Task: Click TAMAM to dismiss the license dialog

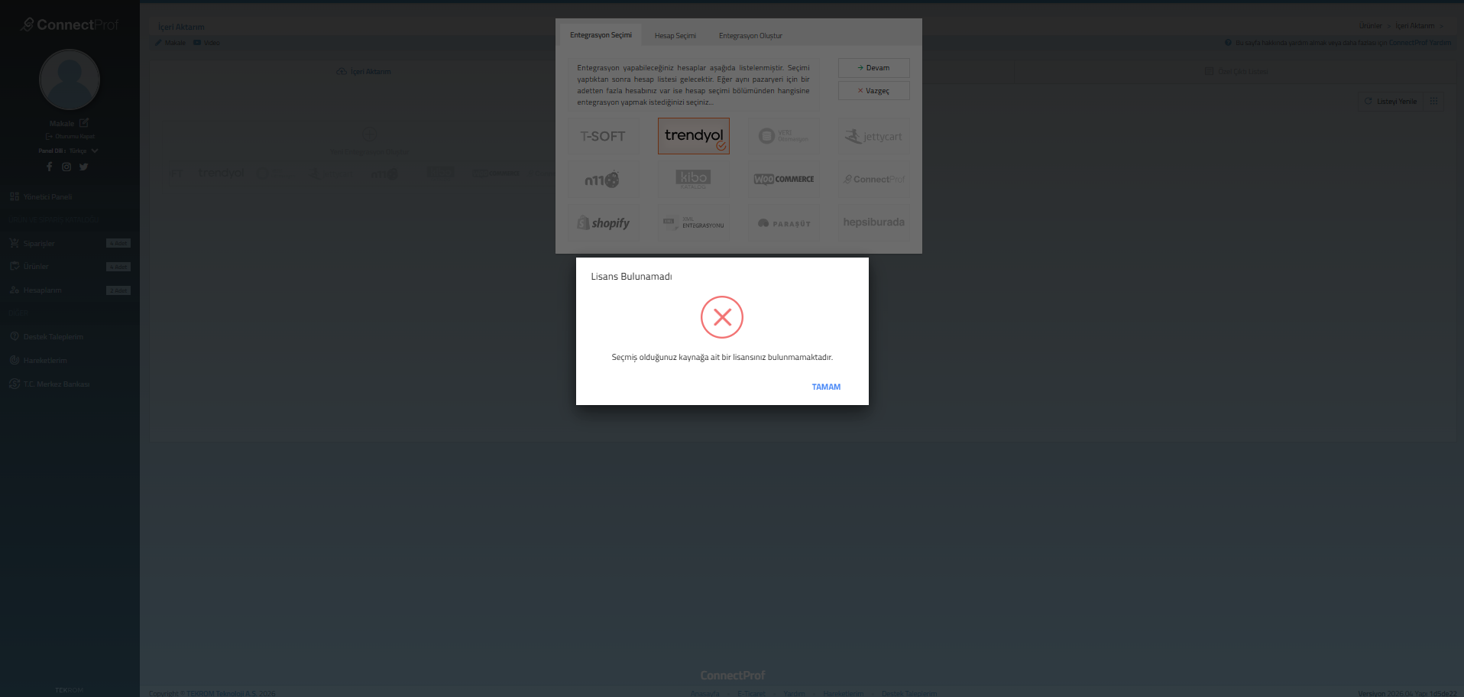Action: click(826, 387)
